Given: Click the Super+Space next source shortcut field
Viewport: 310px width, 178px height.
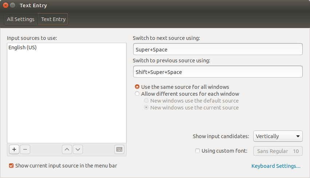Looking at the screenshot, I should pos(218,49).
